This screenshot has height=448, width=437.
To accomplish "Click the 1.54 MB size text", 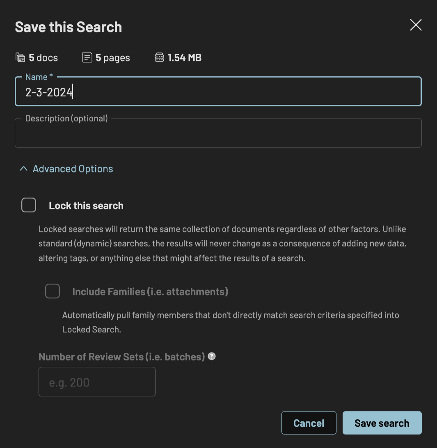I will [185, 58].
